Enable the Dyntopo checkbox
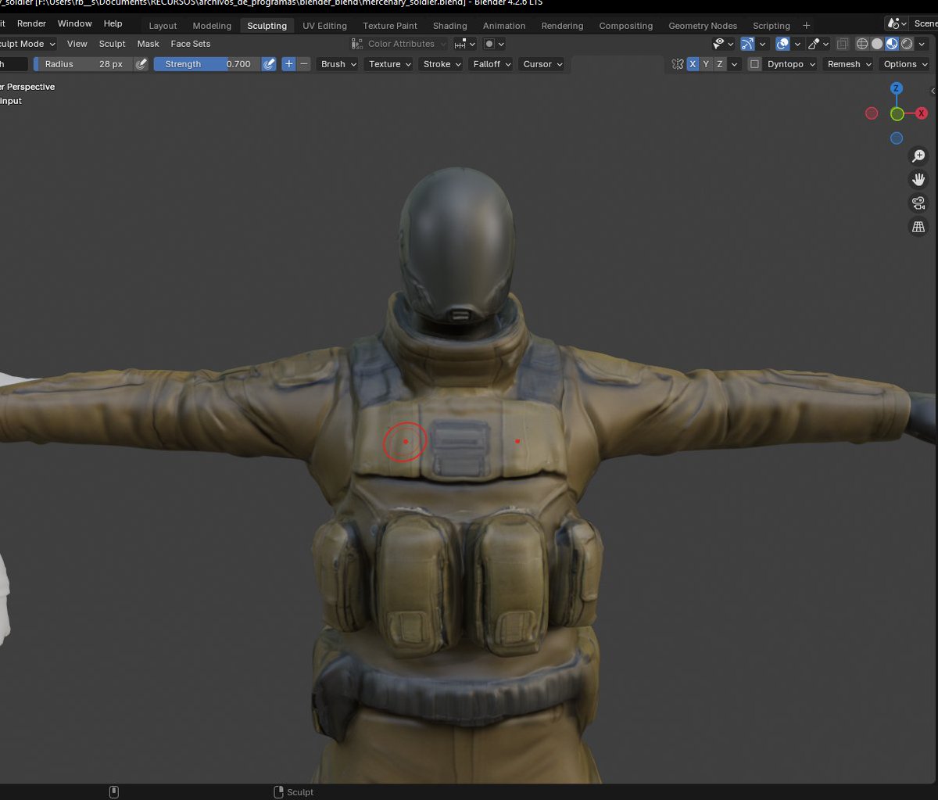This screenshot has height=800, width=938. 754,64
